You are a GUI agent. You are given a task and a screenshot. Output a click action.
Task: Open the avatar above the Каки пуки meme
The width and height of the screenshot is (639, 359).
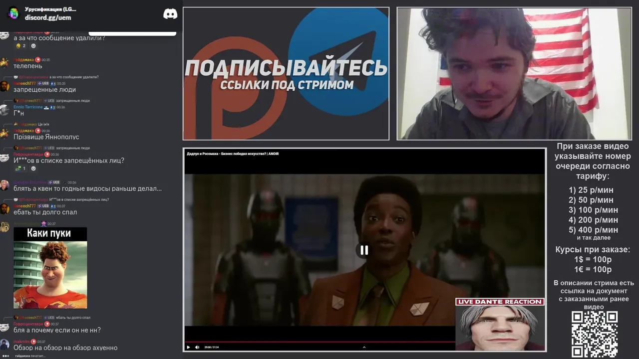(x=4, y=227)
